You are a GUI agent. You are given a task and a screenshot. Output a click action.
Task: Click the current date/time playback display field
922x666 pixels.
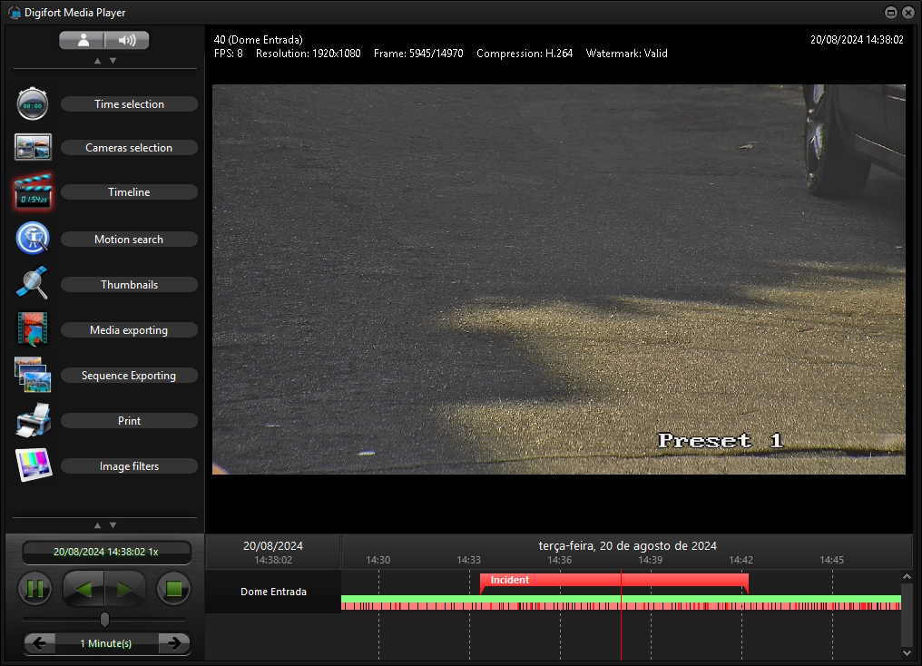106,552
